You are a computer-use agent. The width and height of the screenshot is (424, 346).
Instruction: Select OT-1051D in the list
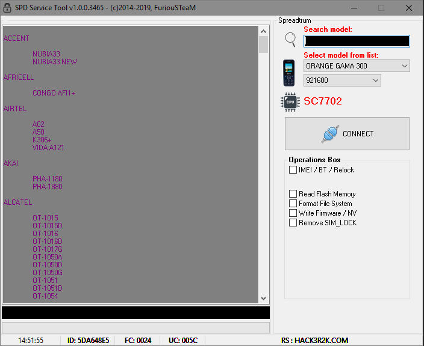[48, 288]
